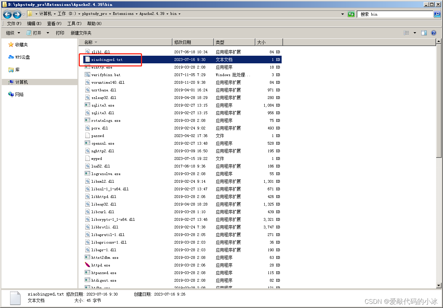Select the sqlite3.exe file icon
The width and height of the screenshot is (443, 308).
point(87,105)
